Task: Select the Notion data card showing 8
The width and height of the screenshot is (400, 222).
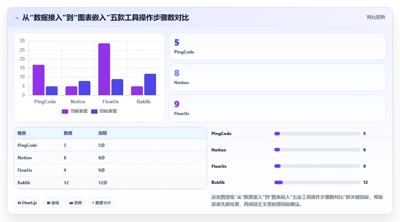Action: (277, 77)
